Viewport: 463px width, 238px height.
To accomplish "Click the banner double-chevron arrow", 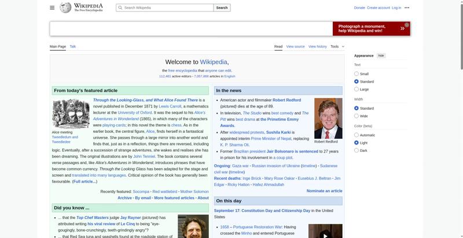I will [402, 28].
